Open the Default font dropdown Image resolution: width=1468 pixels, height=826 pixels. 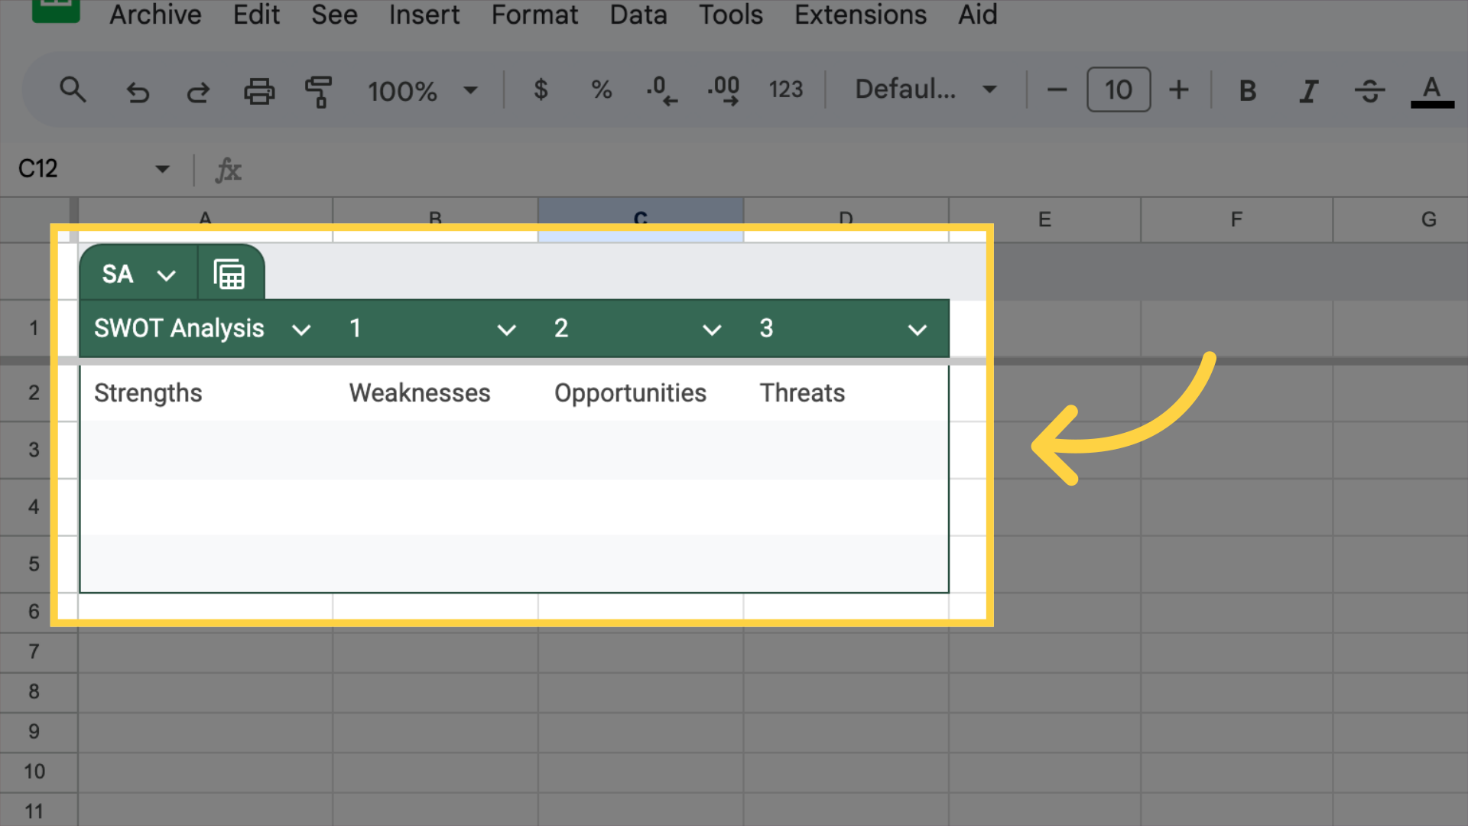tap(926, 89)
